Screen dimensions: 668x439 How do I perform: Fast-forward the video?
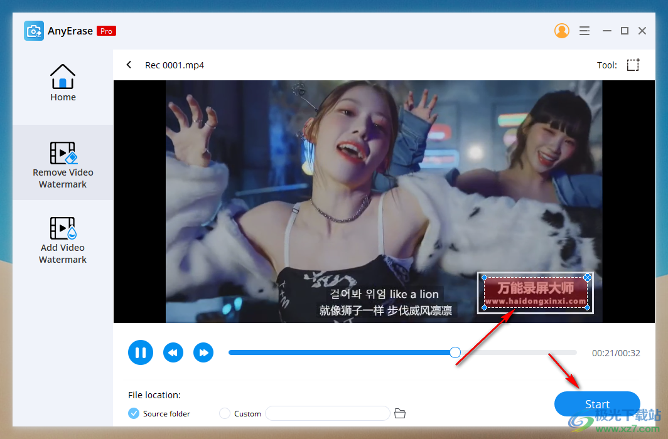[203, 352]
